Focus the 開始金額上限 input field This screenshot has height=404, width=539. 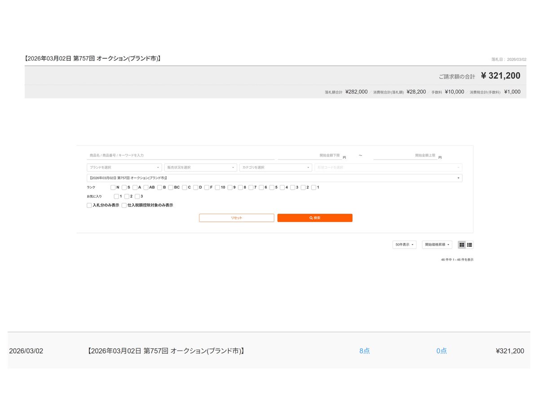[x=405, y=155]
